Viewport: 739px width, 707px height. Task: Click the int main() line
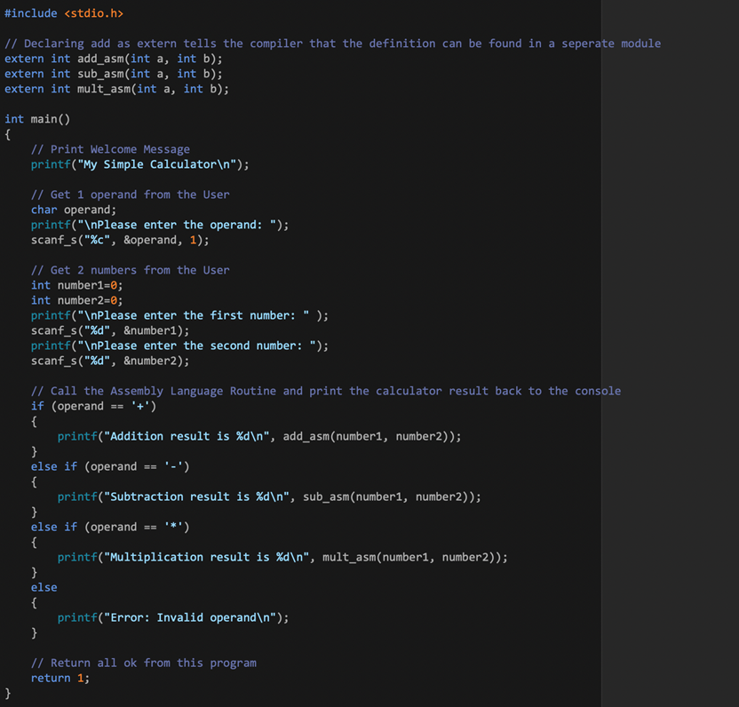(37, 119)
